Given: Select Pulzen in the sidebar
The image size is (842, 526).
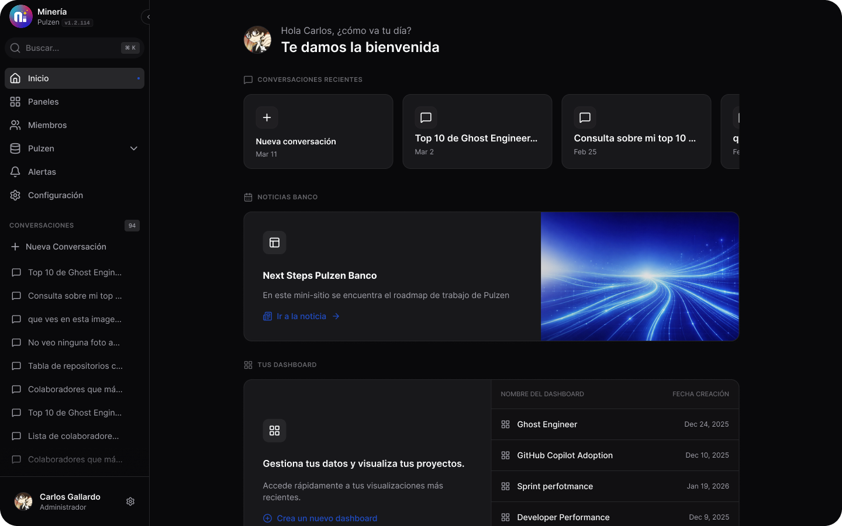Looking at the screenshot, I should pos(74,148).
